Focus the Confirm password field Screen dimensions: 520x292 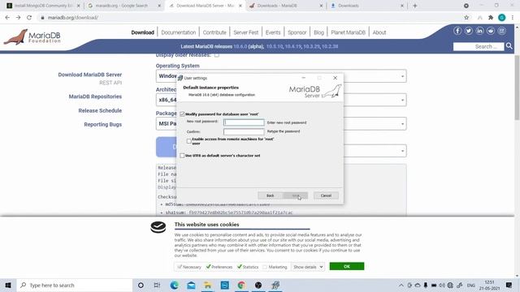pos(244,131)
